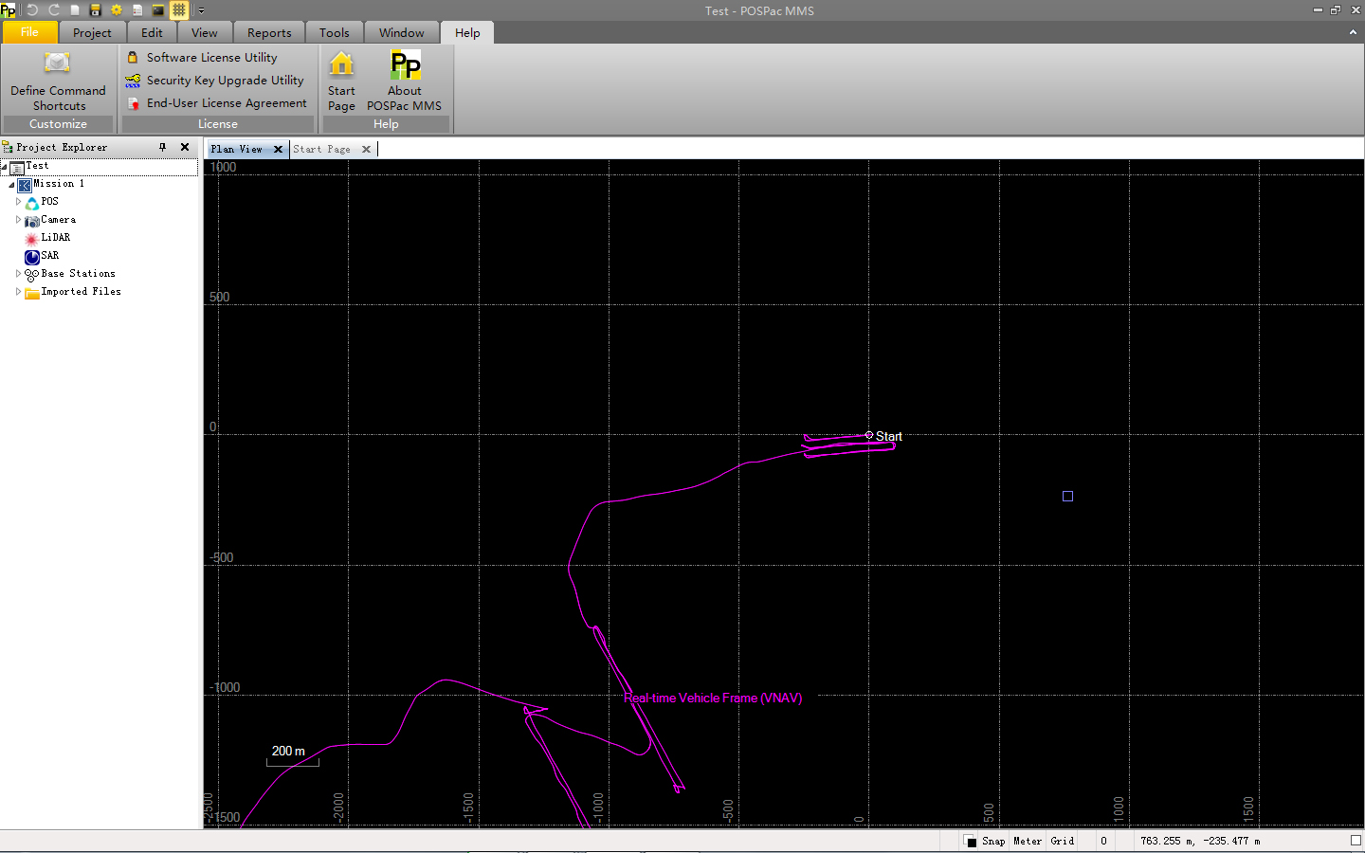1365x853 pixels.
Task: Switch to the View ribbon tab
Action: coord(204,32)
